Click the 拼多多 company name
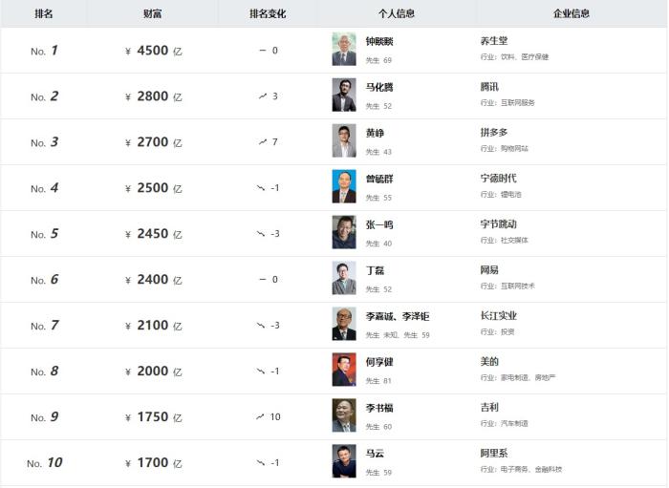 pos(493,133)
